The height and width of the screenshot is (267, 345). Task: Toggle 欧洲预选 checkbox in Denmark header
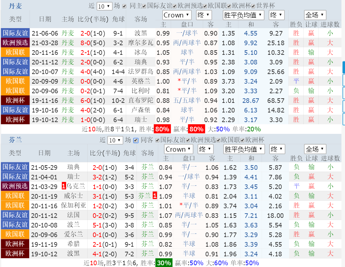point(175,6)
